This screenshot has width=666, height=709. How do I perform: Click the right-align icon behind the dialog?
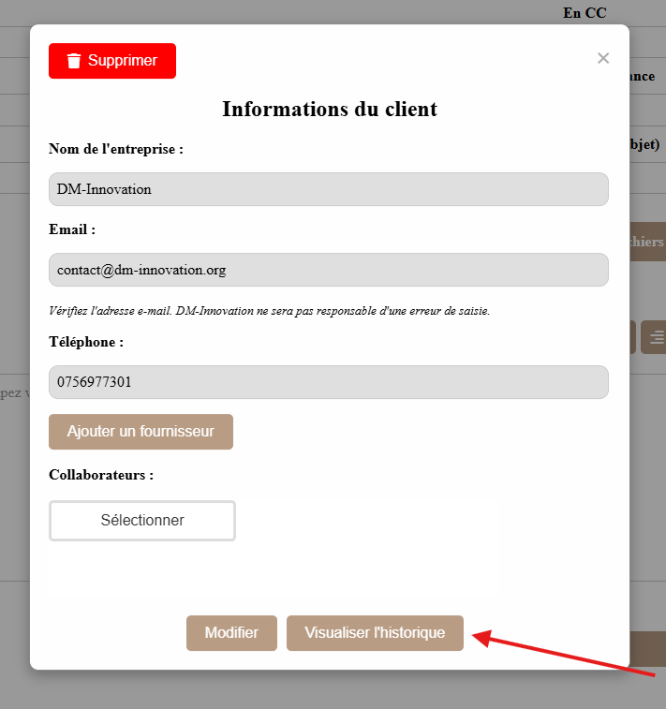654,337
